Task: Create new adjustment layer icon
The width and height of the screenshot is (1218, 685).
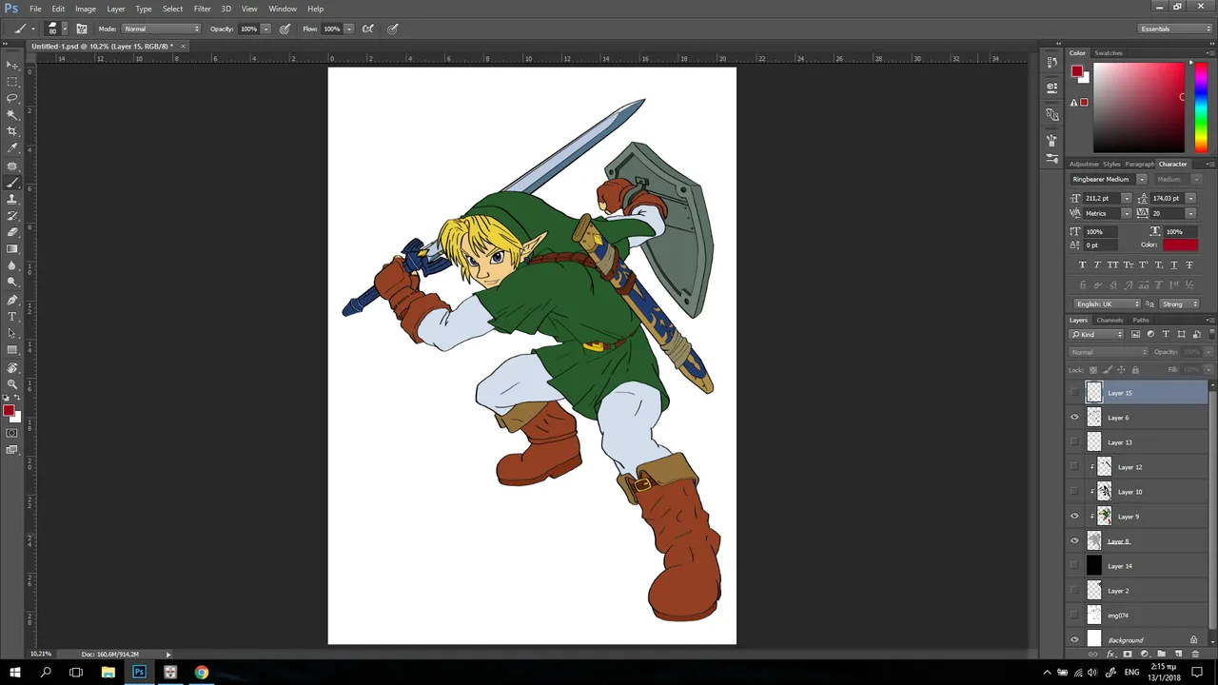Action: pos(1145,654)
